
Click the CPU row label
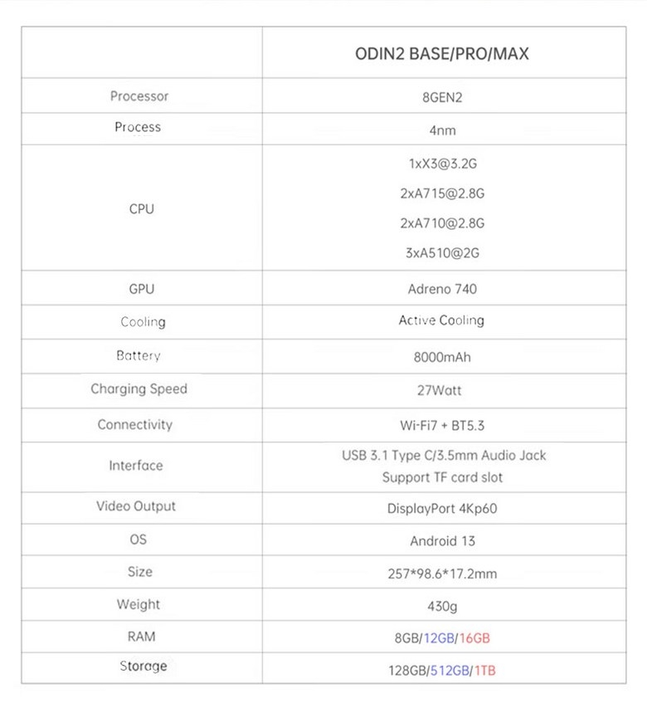pos(141,209)
